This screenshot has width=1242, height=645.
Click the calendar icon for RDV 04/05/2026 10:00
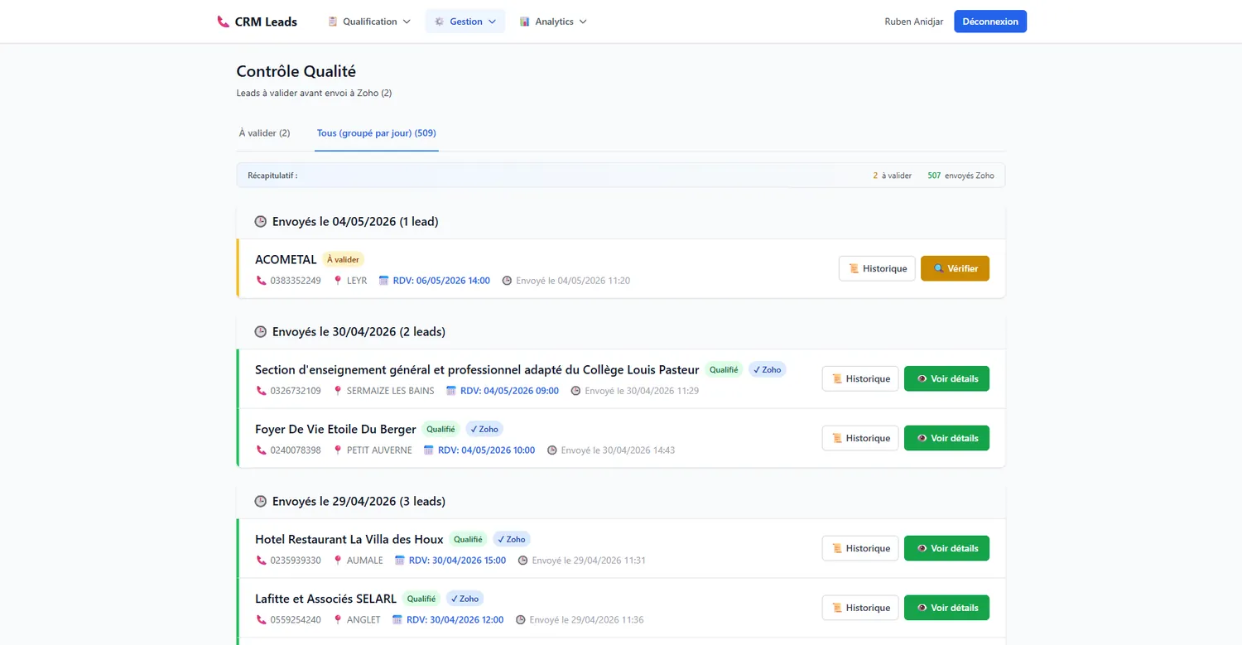429,450
